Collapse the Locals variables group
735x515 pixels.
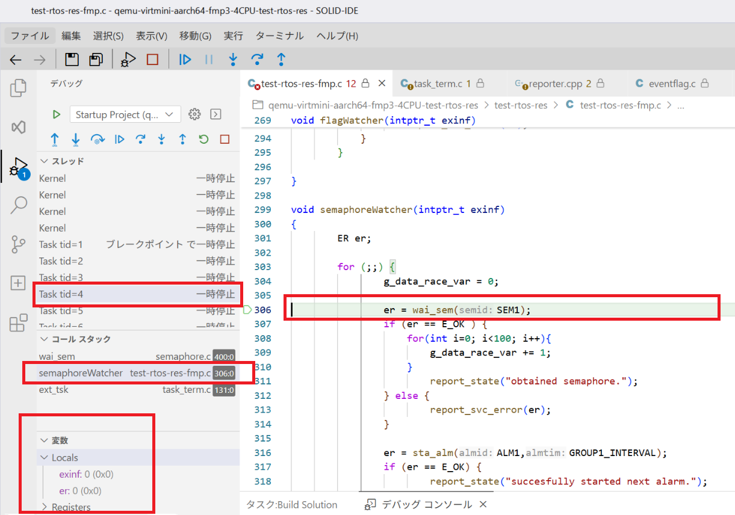coord(44,458)
